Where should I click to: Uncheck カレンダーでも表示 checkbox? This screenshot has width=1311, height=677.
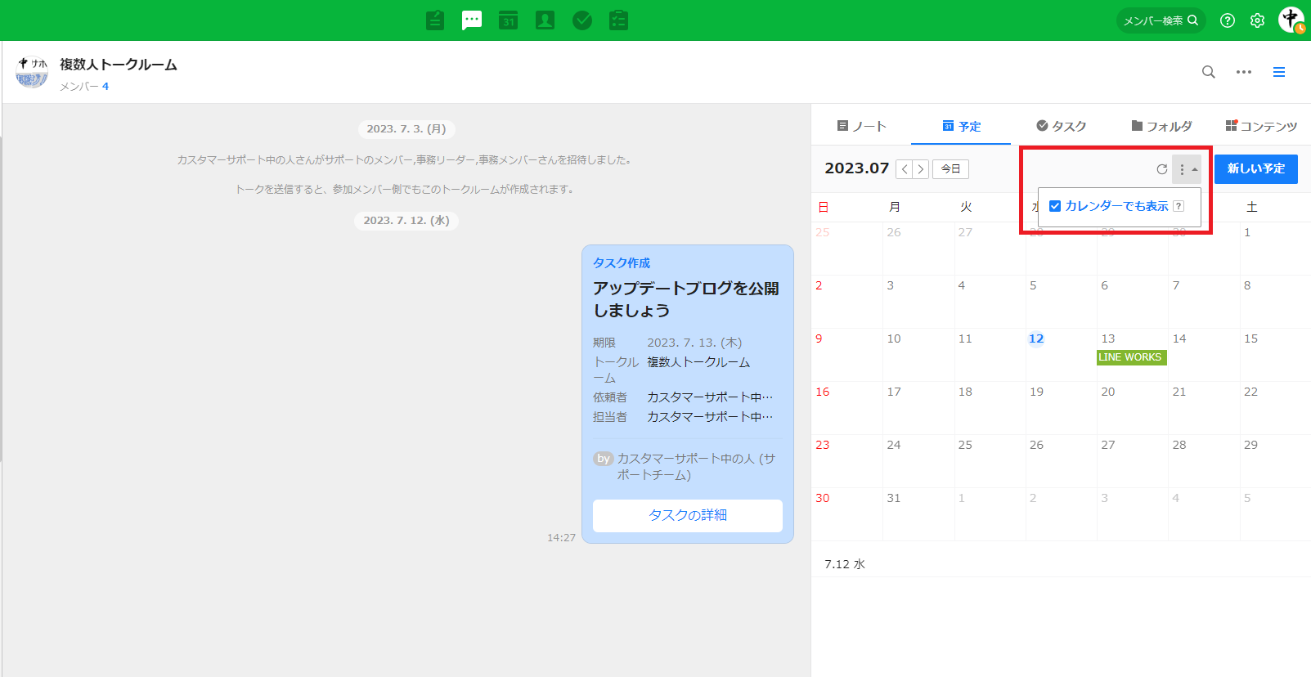(x=1055, y=206)
